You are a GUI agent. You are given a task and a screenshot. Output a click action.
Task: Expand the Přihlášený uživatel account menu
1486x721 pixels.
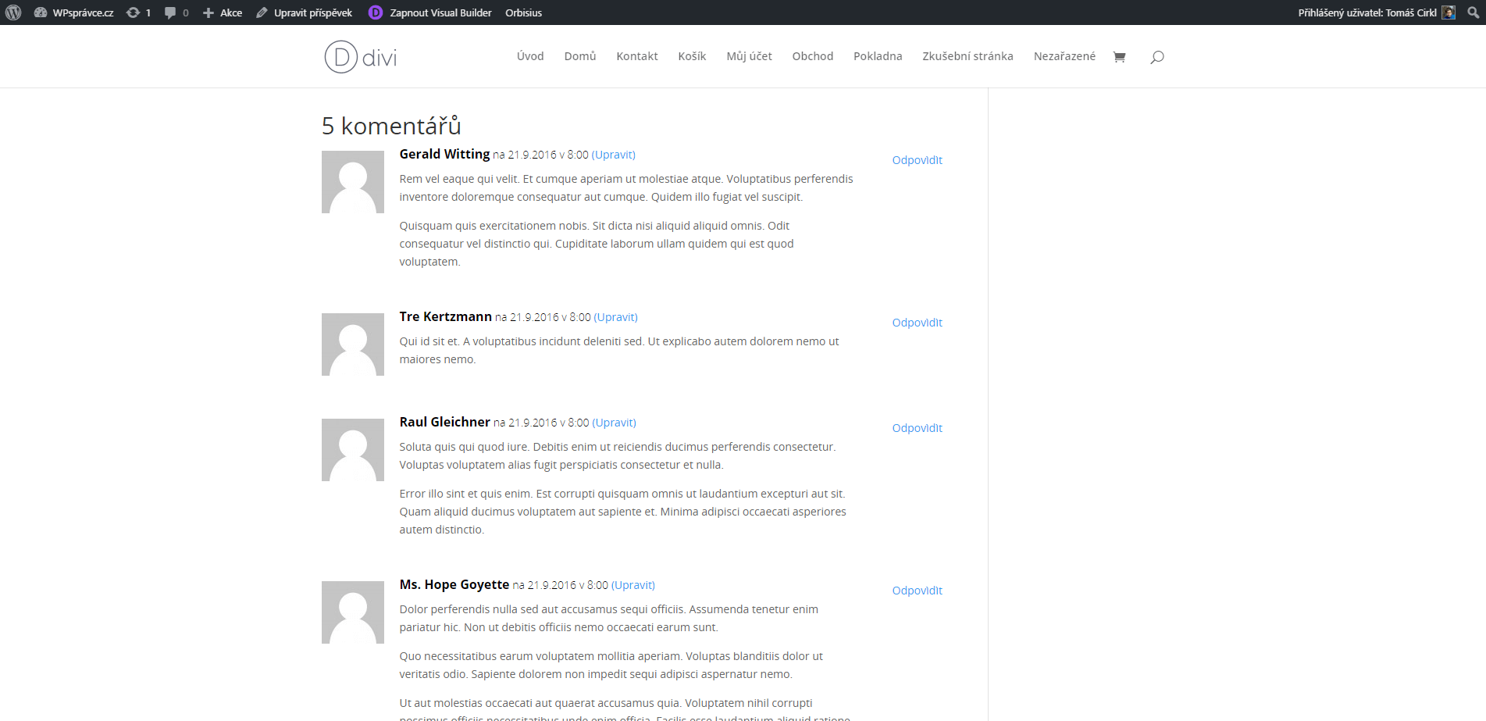(1367, 12)
